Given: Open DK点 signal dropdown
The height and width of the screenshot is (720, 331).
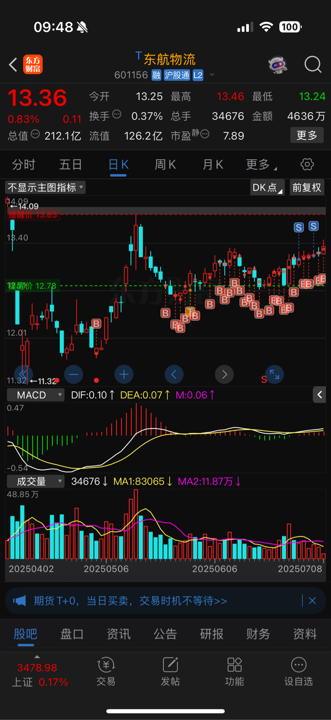Looking at the screenshot, I should 267,188.
